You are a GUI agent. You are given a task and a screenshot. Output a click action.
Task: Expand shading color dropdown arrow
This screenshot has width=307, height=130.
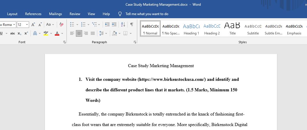click(120, 33)
